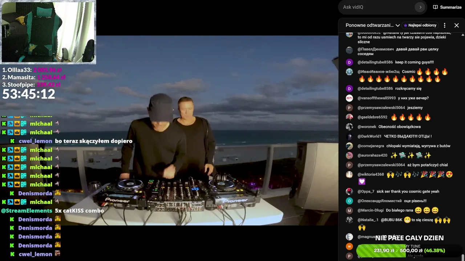465x261 pixels.
Task: Click avatar beside the 'rozkręcamy się' message
Action: (349, 88)
